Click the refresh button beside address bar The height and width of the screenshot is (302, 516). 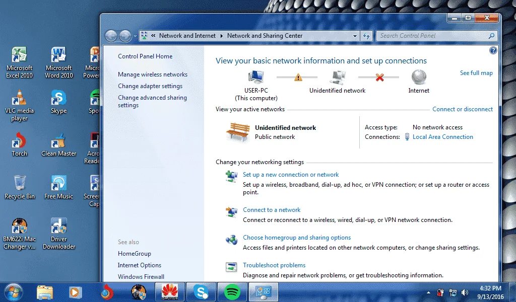pyautogui.click(x=366, y=36)
